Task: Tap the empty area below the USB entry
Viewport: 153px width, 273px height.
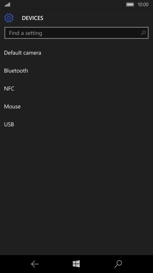Action: coord(77,194)
